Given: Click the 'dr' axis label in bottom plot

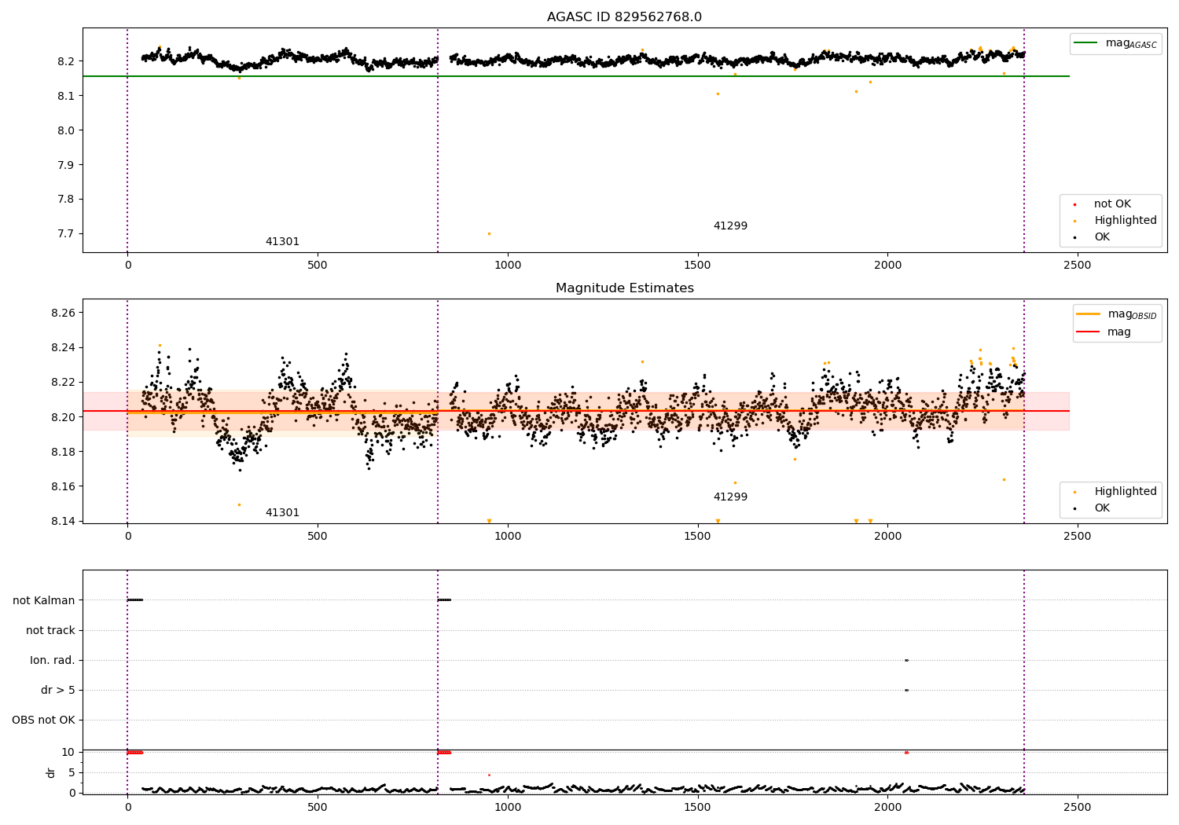Looking at the screenshot, I should tap(51, 772).
